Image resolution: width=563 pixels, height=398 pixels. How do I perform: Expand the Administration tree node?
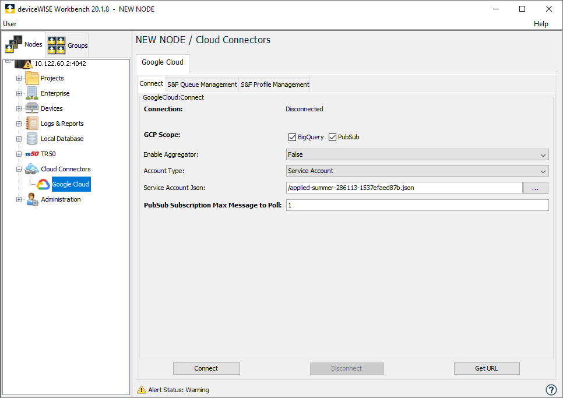point(19,199)
